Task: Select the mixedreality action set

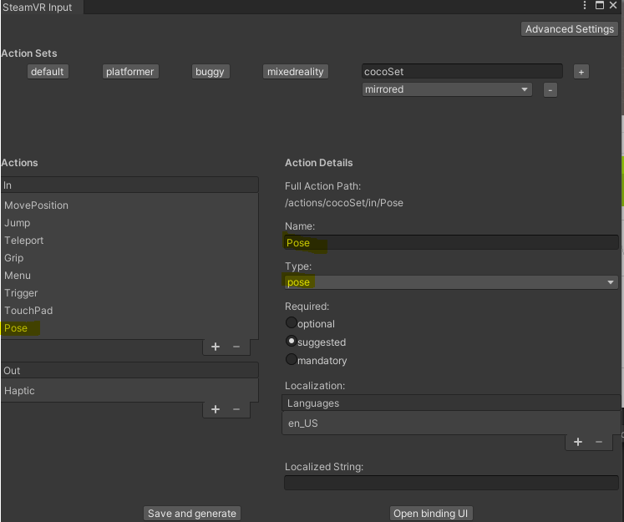Action: tap(295, 72)
